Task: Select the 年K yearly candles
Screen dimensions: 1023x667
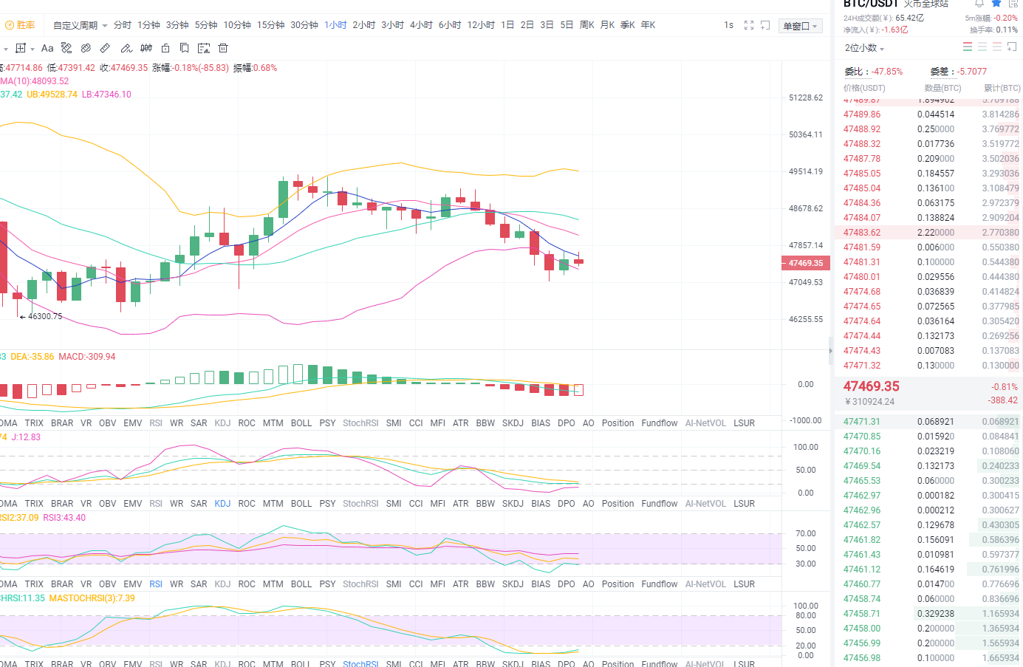Action: click(648, 25)
